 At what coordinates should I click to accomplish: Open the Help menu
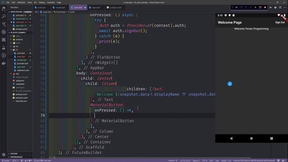(x=59, y=2)
